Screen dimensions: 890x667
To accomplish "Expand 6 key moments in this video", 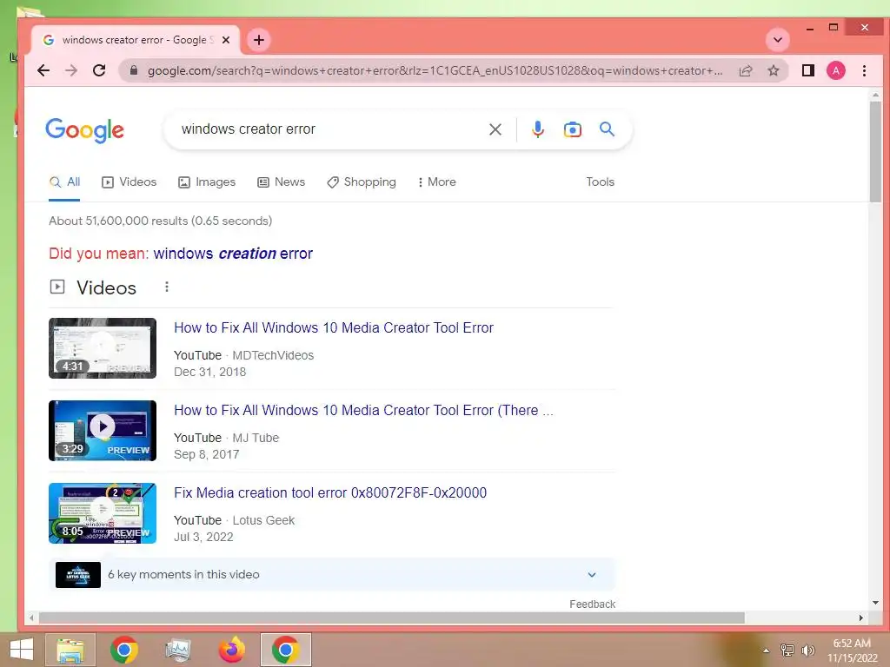I will pos(332,575).
